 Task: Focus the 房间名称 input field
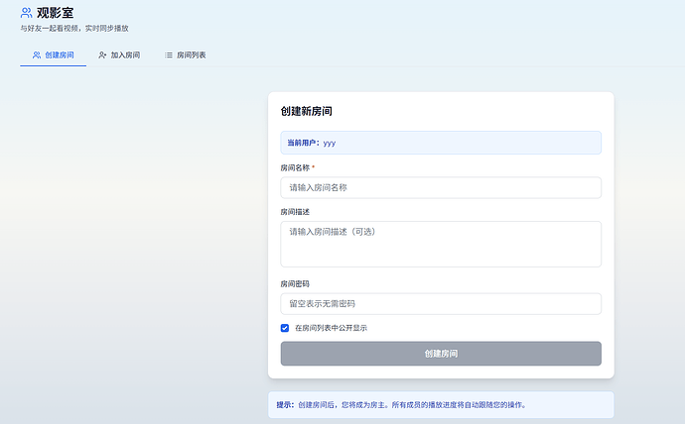pyautogui.click(x=441, y=188)
